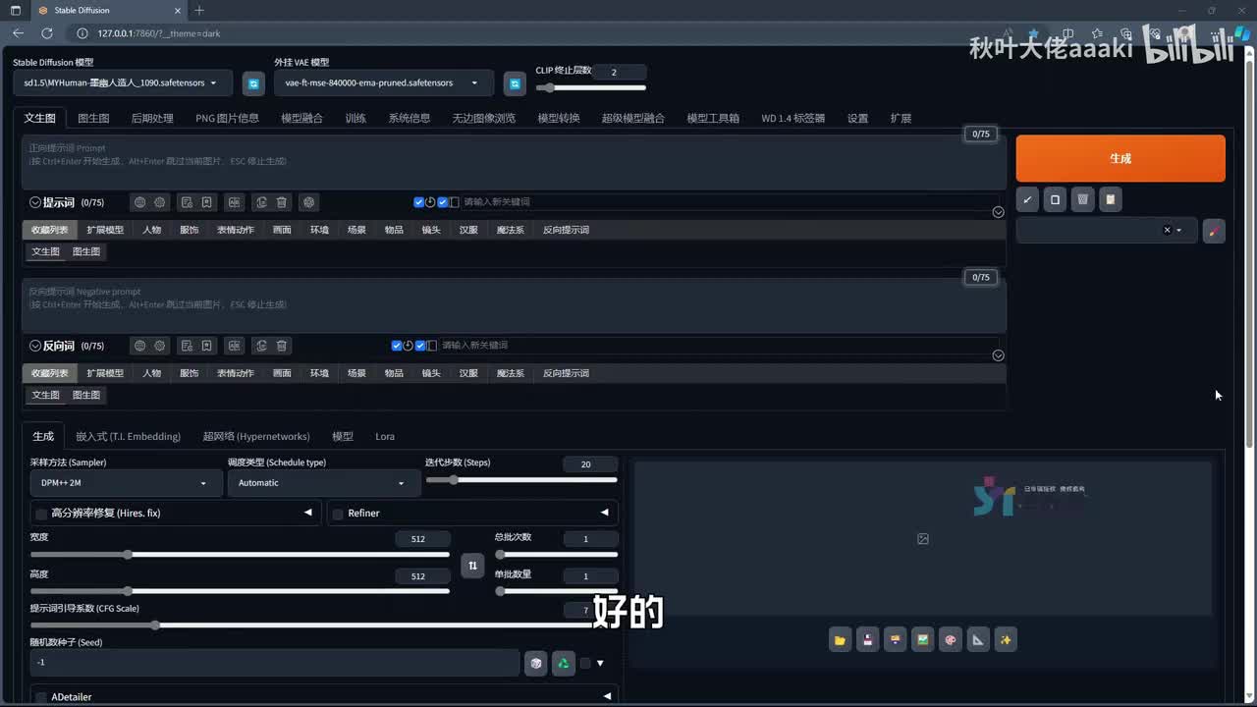Open the prompt styles dropdown arrow
Image resolution: width=1257 pixels, height=707 pixels.
(x=1178, y=231)
